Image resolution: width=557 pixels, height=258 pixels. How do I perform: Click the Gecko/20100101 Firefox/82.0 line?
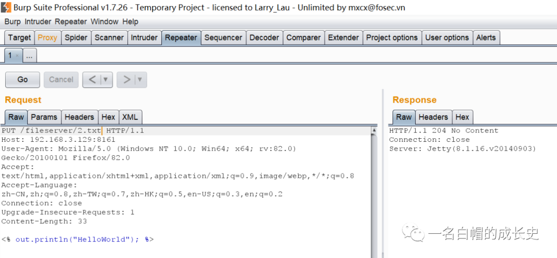[65, 158]
